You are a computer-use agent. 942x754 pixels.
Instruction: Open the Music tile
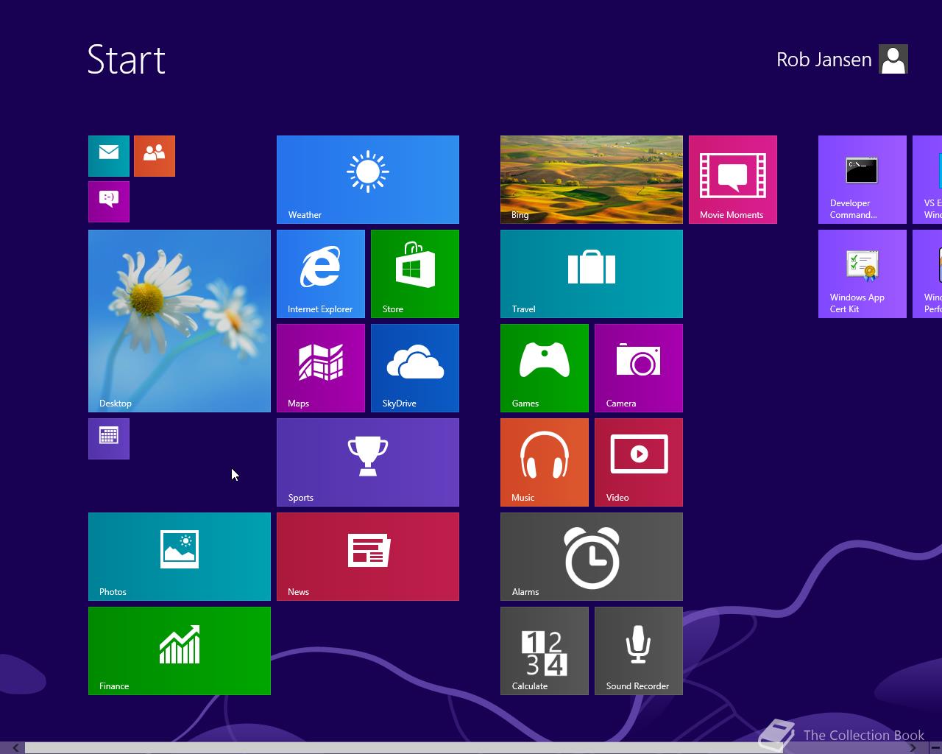545,462
